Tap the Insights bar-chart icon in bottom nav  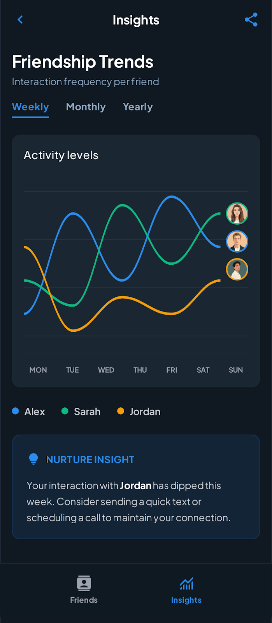186,583
